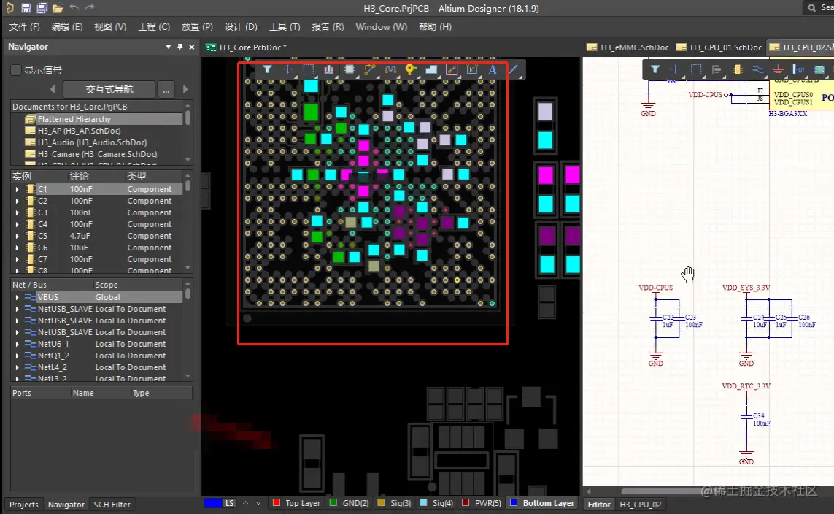Screen dimensions: 834x514
Task: Pin the Navigator panel
Action: (180, 47)
